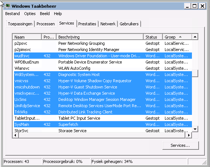The height and width of the screenshot is (167, 210).
Task: Sort by the Groep column header
Action: point(177,37)
